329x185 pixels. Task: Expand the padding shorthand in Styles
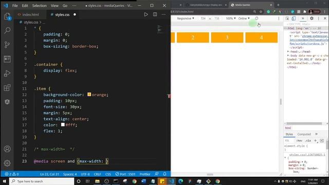tap(302, 162)
